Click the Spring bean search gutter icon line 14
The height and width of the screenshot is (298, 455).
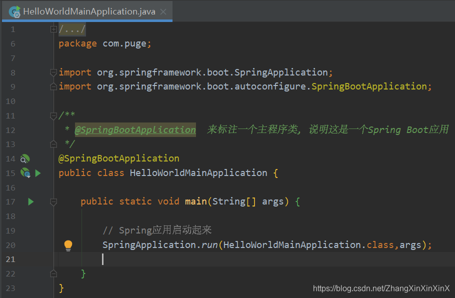click(x=25, y=158)
